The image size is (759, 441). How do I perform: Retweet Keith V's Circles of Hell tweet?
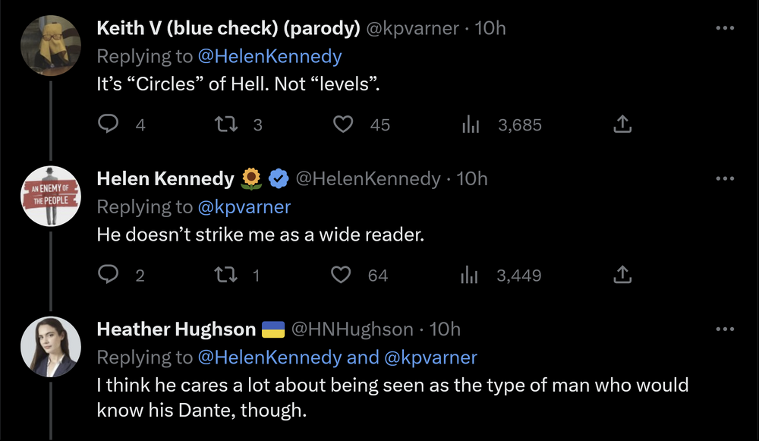click(x=227, y=124)
